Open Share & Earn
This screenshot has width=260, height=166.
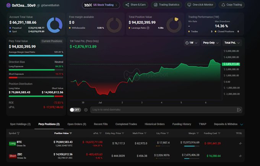pos(135,5)
